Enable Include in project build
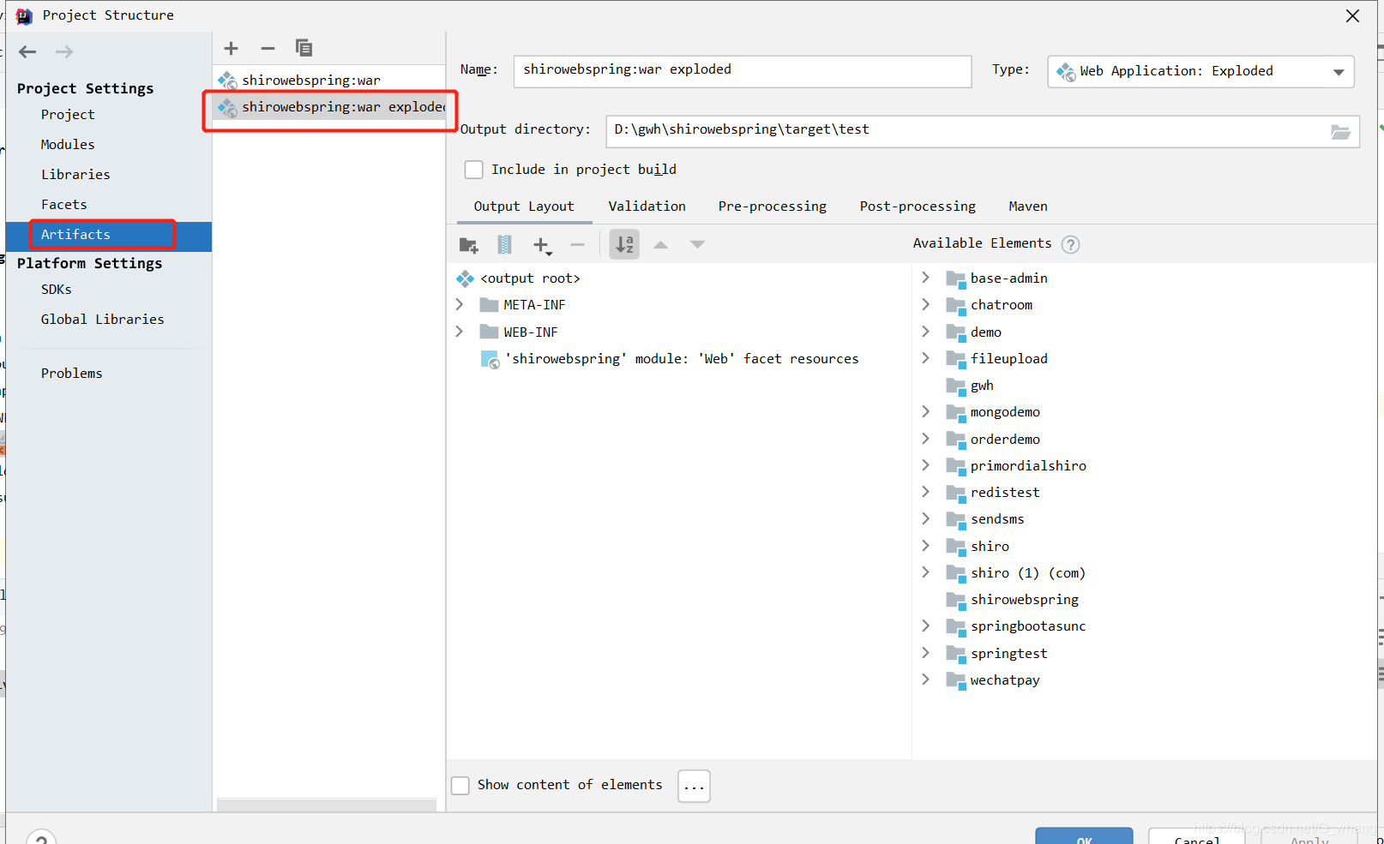The width and height of the screenshot is (1384, 844). tap(473, 170)
